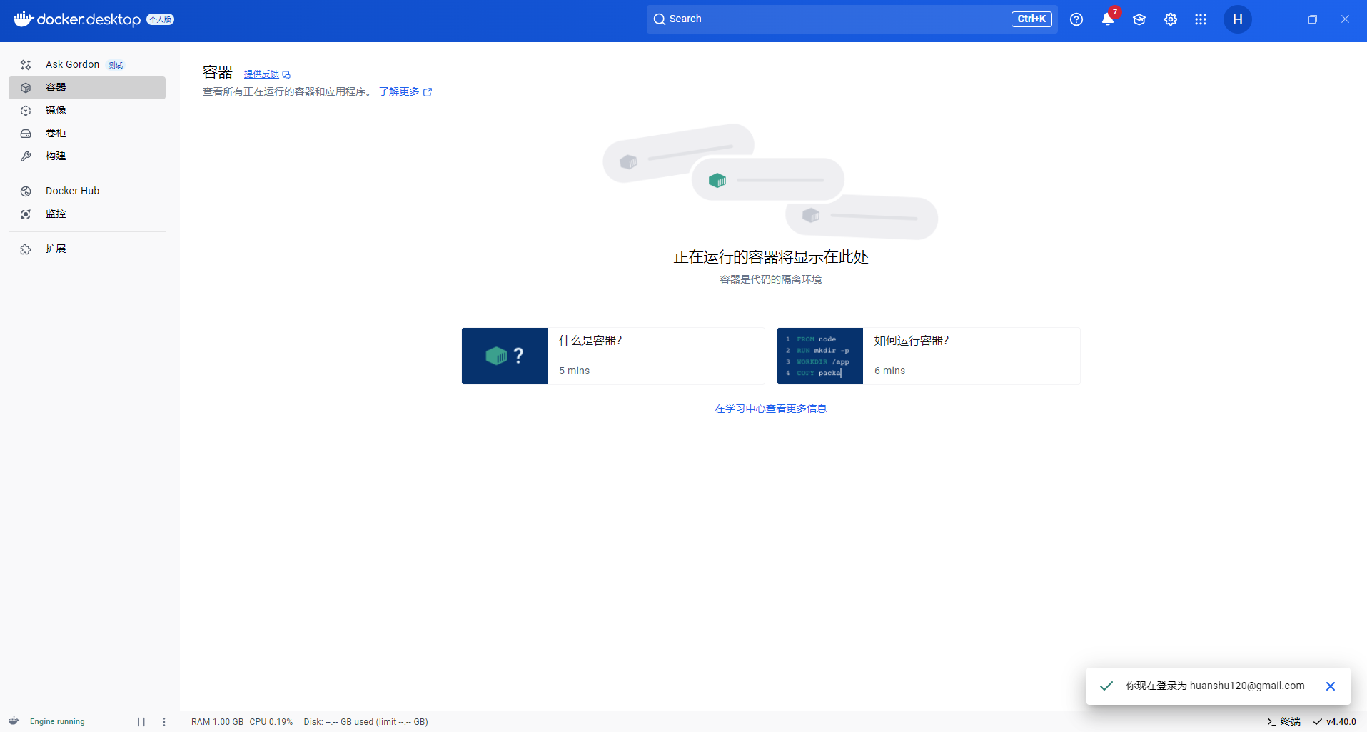
Task: Open the Learning center graduation cap icon
Action: pos(1139,19)
